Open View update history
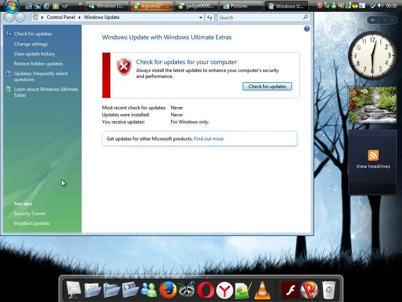Screen dimensions: 402x302 (x=35, y=53)
